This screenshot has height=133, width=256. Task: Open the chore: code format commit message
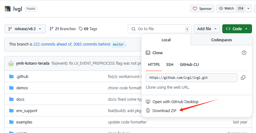tap(125, 88)
